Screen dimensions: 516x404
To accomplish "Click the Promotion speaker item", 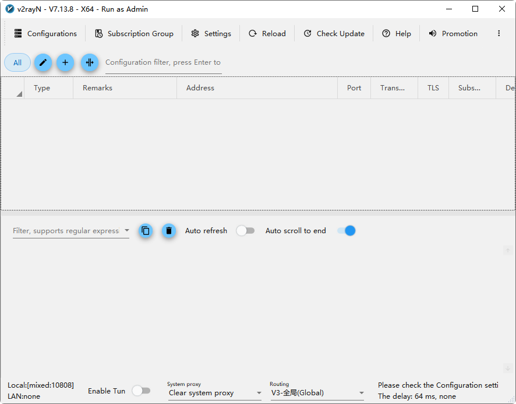I will (x=453, y=34).
